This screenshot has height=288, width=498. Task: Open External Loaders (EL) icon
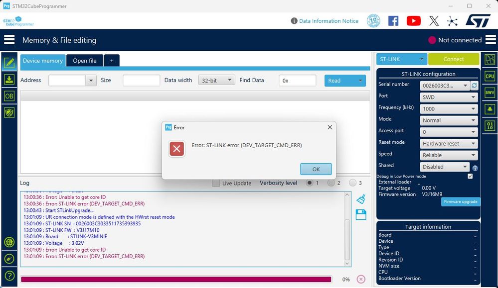pos(9,242)
